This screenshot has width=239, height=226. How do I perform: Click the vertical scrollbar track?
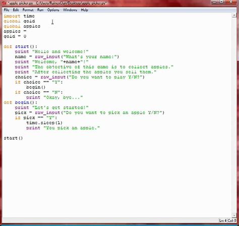234,115
